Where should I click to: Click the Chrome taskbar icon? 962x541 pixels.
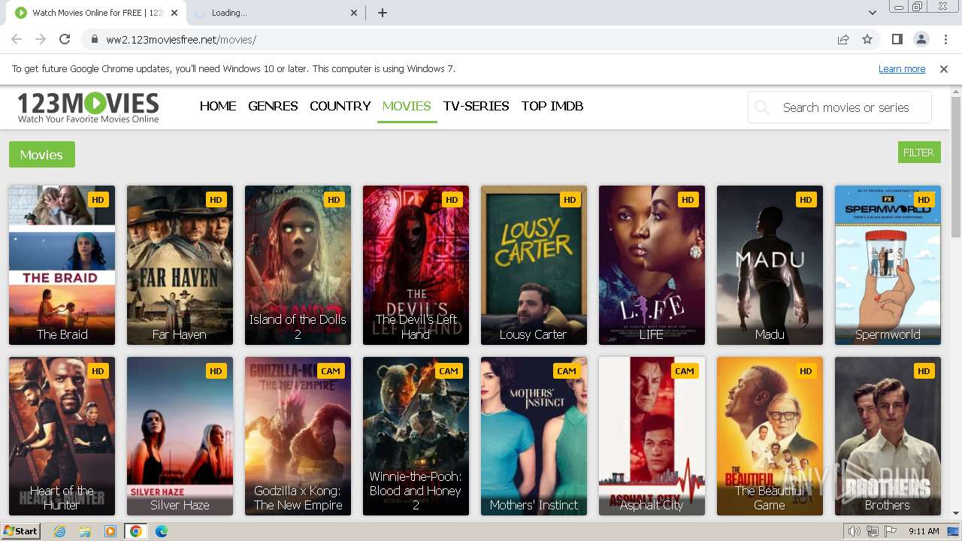click(x=136, y=531)
